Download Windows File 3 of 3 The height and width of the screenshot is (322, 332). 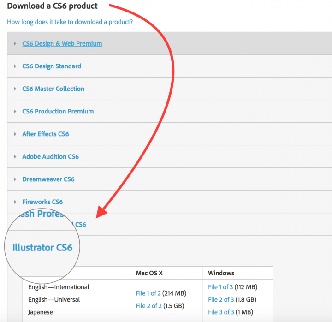pyautogui.click(x=221, y=312)
